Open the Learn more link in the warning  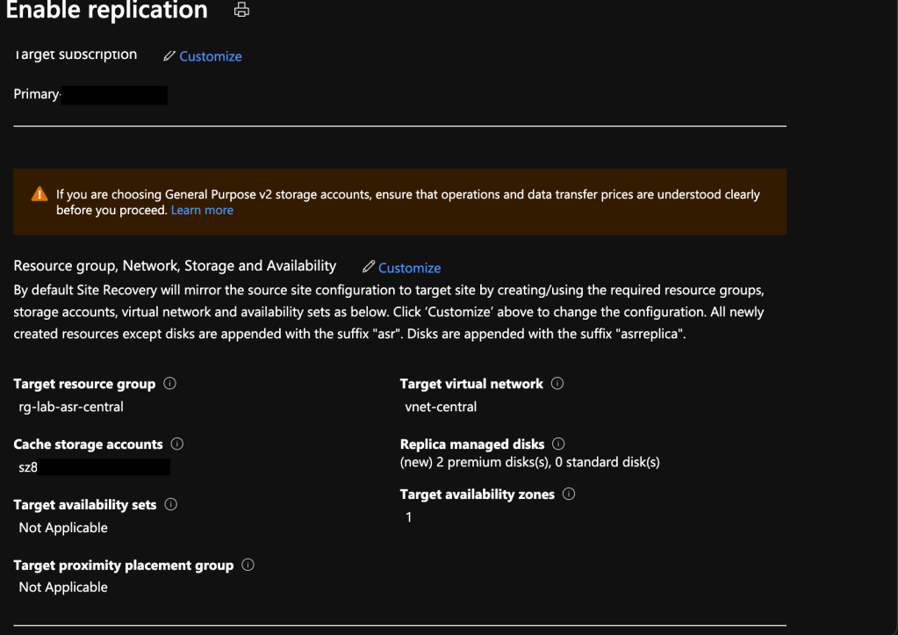pyautogui.click(x=202, y=210)
